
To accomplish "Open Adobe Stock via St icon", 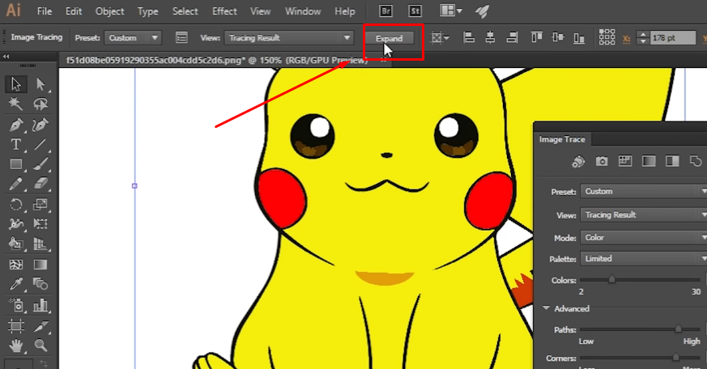I will click(415, 11).
